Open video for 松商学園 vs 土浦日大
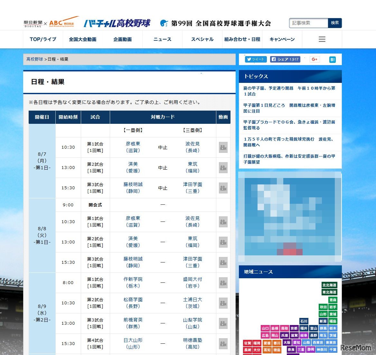 [x=223, y=303]
